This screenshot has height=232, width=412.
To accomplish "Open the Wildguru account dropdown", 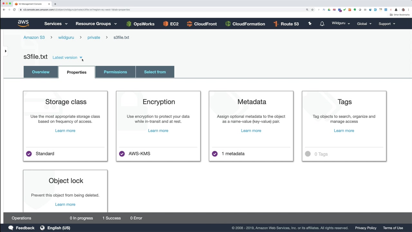I will pyautogui.click(x=341, y=23).
